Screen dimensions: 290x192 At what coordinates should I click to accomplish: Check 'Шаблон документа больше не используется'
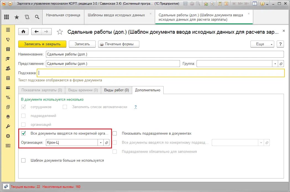[23, 161]
